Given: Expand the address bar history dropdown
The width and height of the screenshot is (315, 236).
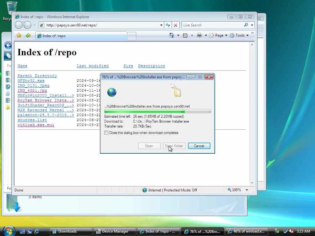Looking at the screenshot, I should pyautogui.click(x=161, y=25).
